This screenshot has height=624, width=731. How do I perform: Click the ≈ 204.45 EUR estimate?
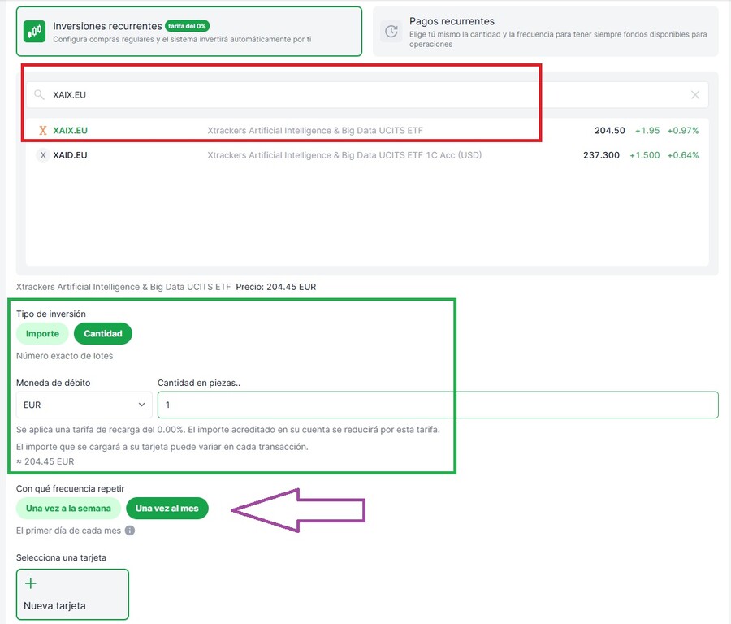(x=45, y=461)
